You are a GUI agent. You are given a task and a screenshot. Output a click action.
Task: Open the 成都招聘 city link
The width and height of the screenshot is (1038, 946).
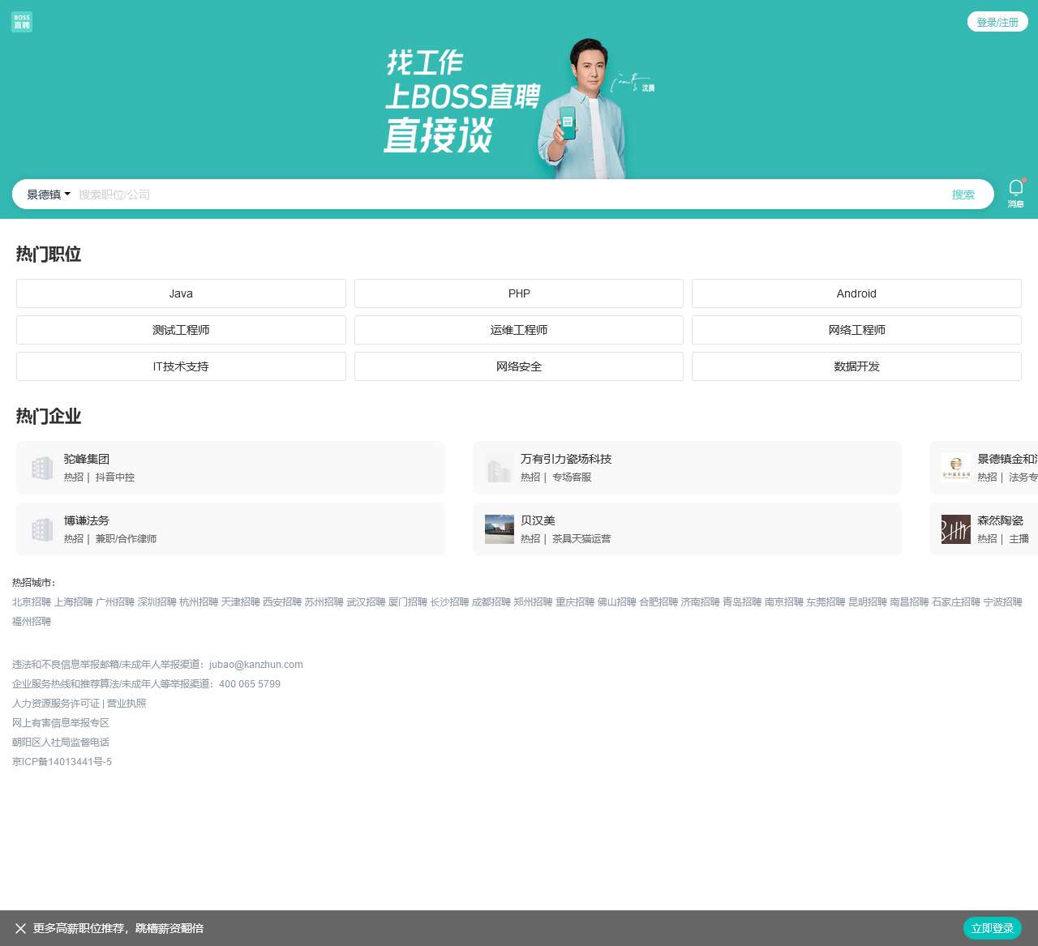pos(491,602)
